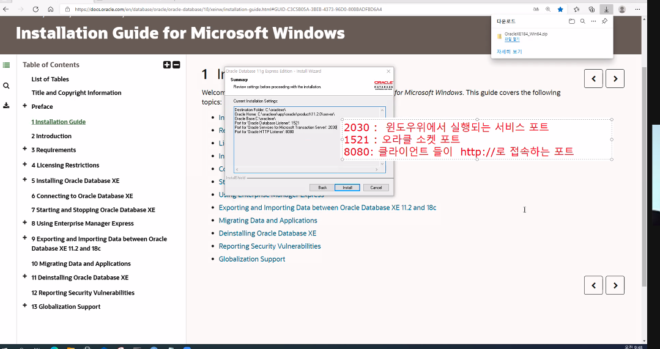Go to next page using lower arrow
Viewport: 660px width, 349px height.
(615, 285)
